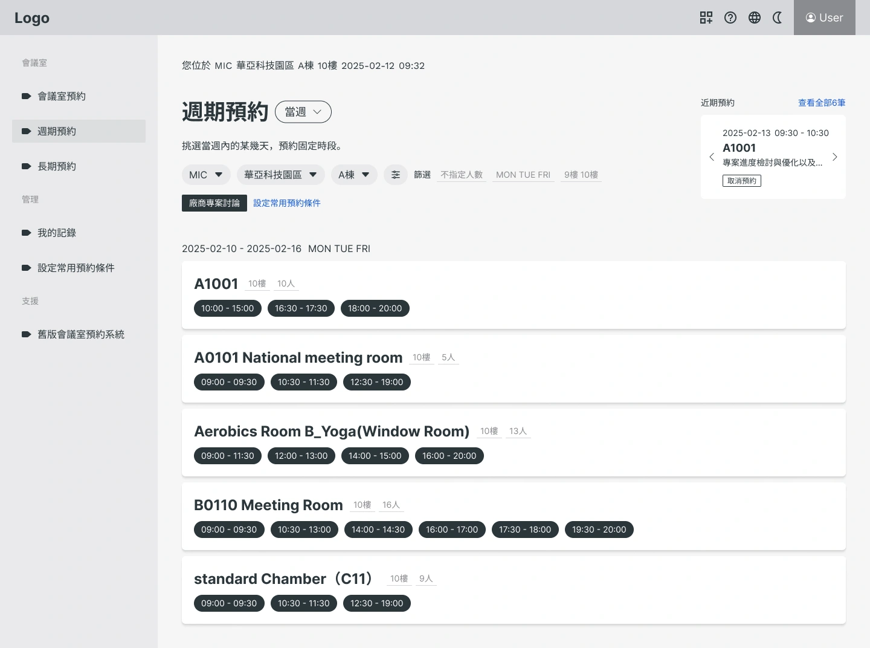Viewport: 870px width, 648px height.
Task: Click the 取消預約 button
Action: pos(742,181)
